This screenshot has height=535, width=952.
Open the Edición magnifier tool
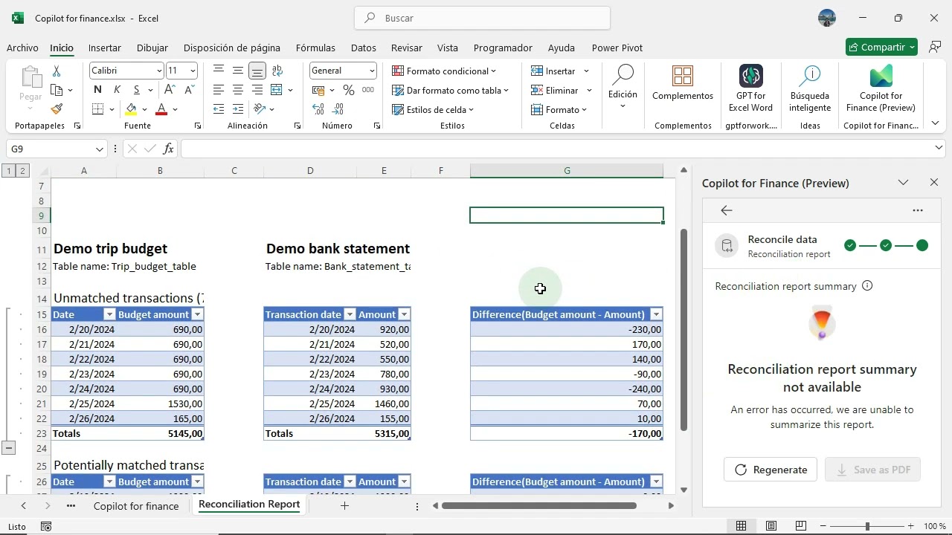tap(623, 76)
